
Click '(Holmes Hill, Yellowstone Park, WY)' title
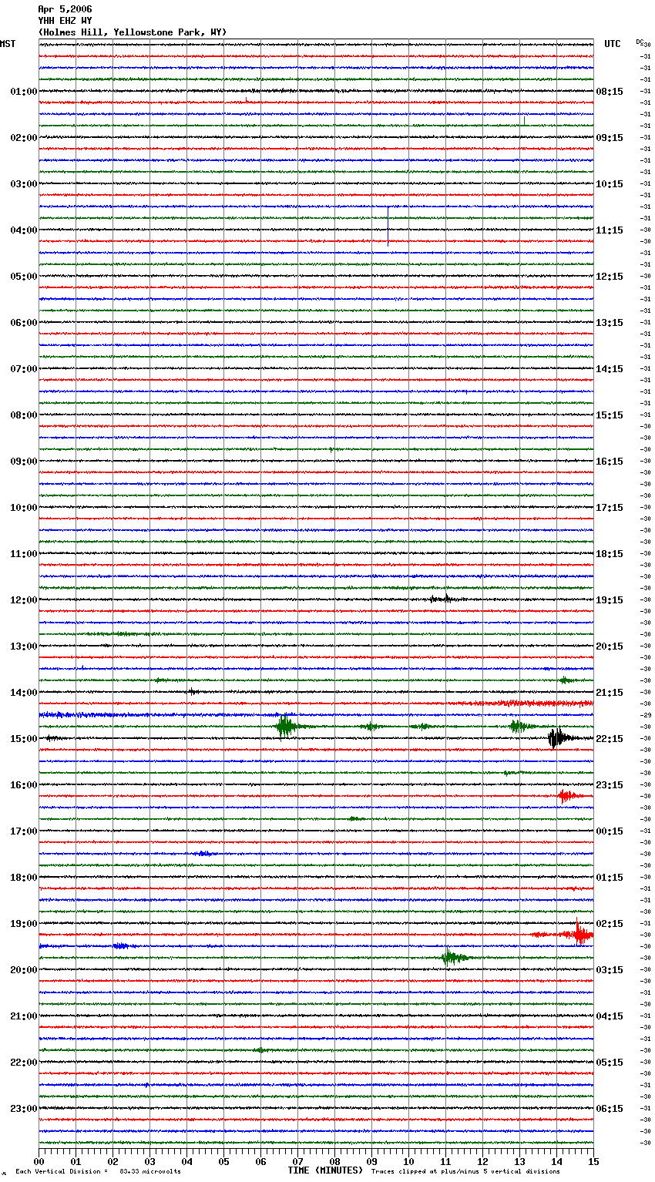(133, 32)
